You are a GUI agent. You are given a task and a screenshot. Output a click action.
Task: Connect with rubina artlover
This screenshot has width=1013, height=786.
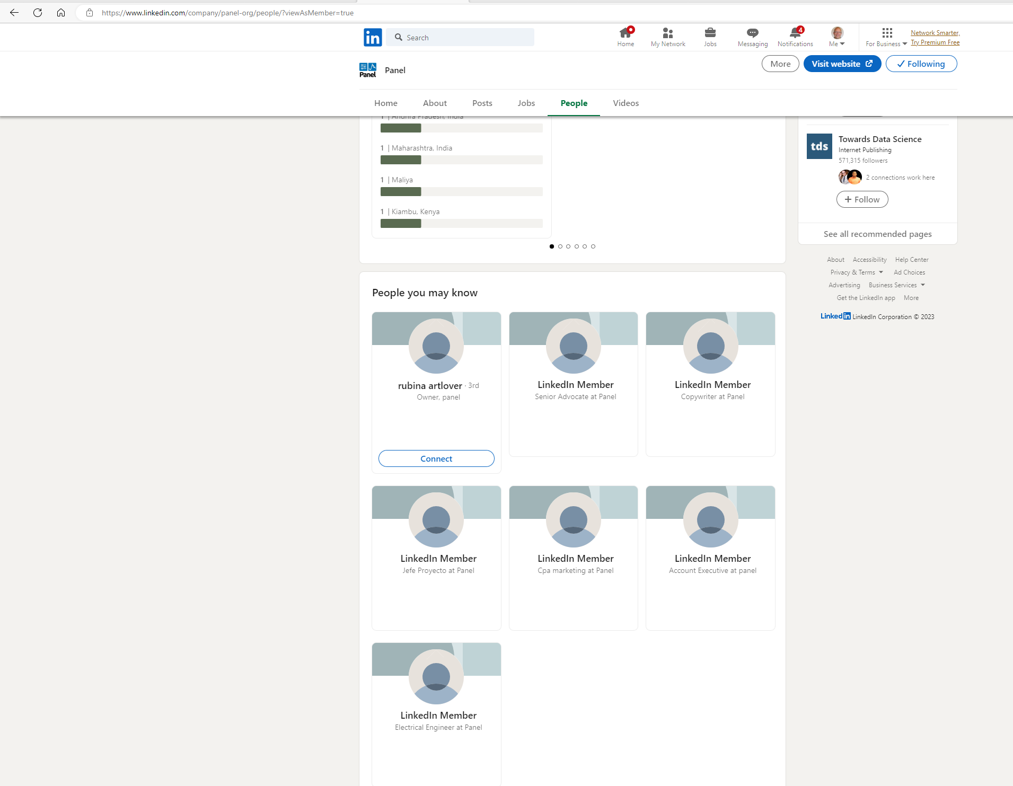[x=436, y=458]
